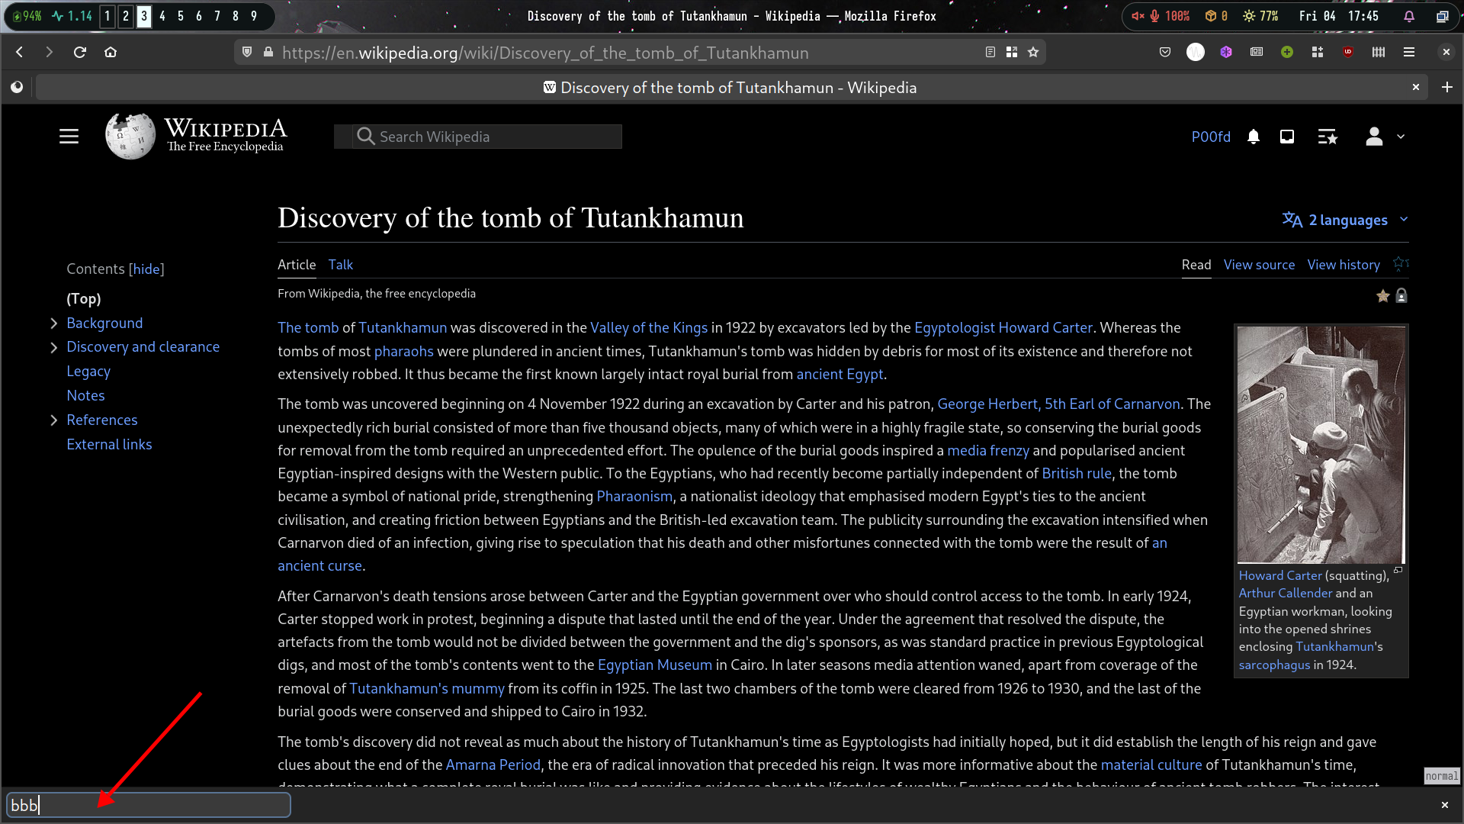This screenshot has width=1464, height=824.
Task: Expand the Background section in contents
Action: click(54, 323)
